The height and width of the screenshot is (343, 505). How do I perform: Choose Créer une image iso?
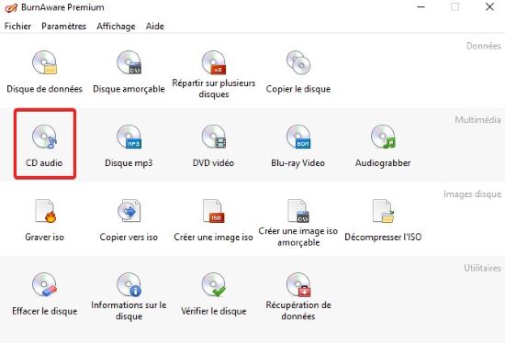coord(214,220)
